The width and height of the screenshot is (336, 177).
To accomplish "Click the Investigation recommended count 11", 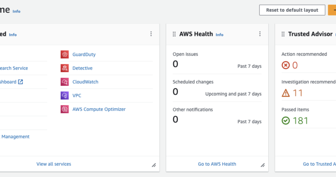I will (x=298, y=93).
